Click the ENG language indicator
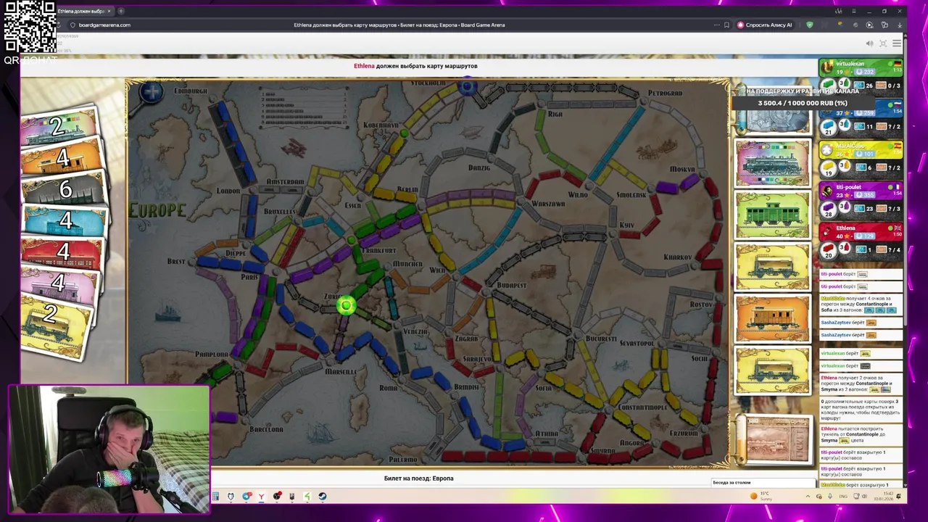Screen dimensions: 928x522 843,497
